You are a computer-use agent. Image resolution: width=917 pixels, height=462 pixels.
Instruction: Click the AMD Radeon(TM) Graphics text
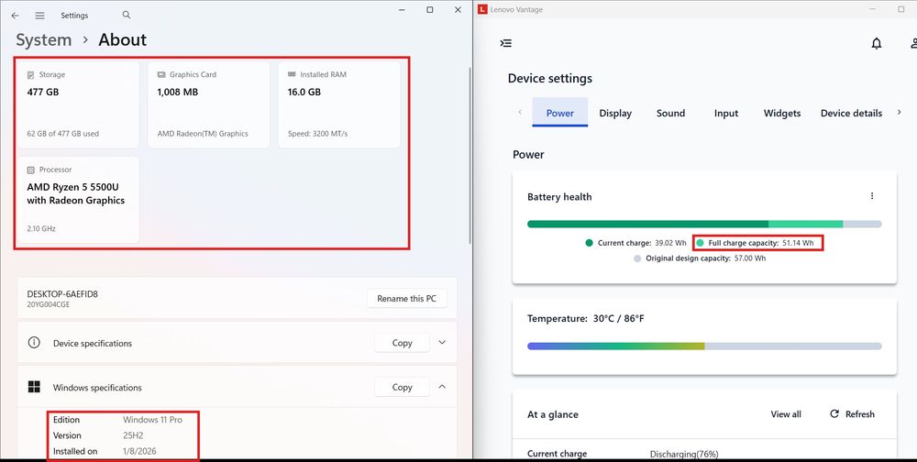(x=203, y=134)
